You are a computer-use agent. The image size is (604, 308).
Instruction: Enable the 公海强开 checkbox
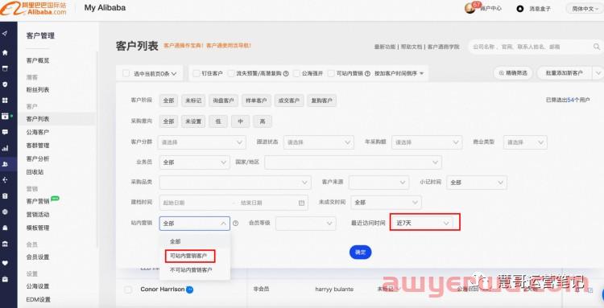(x=296, y=73)
